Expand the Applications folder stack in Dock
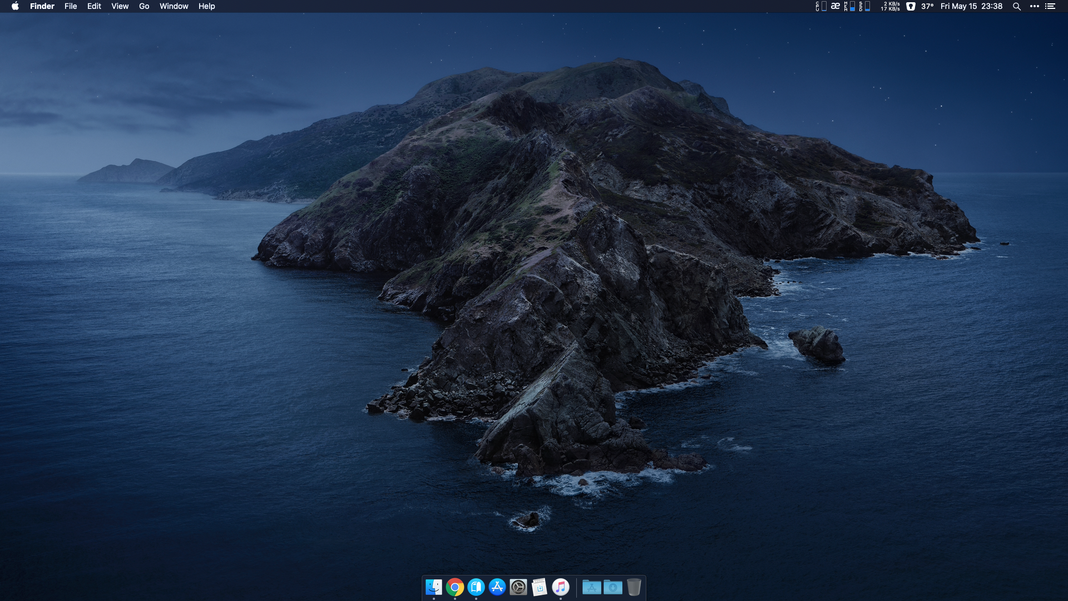The height and width of the screenshot is (601, 1068). (x=591, y=587)
